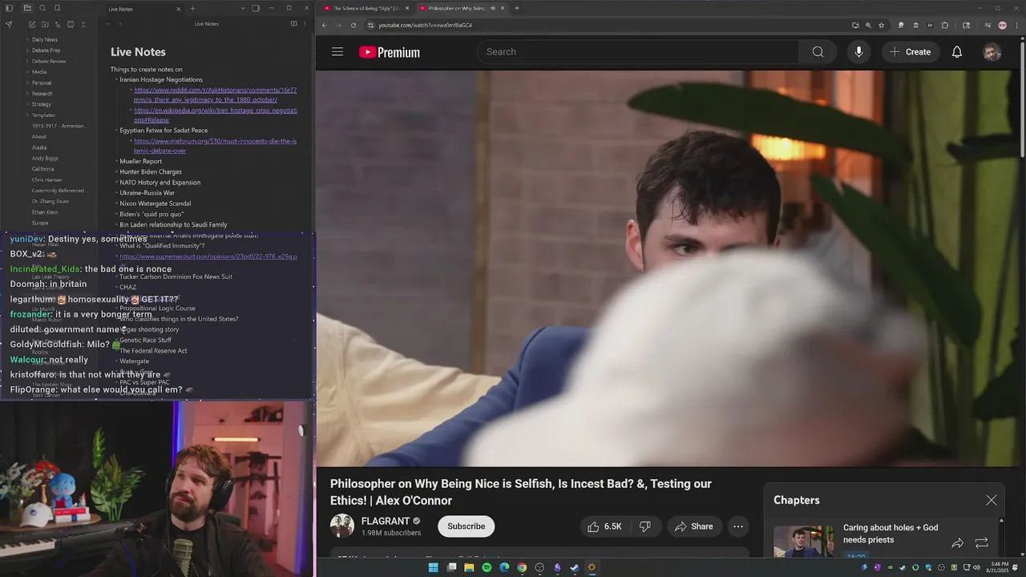Go back in browser history

[325, 25]
